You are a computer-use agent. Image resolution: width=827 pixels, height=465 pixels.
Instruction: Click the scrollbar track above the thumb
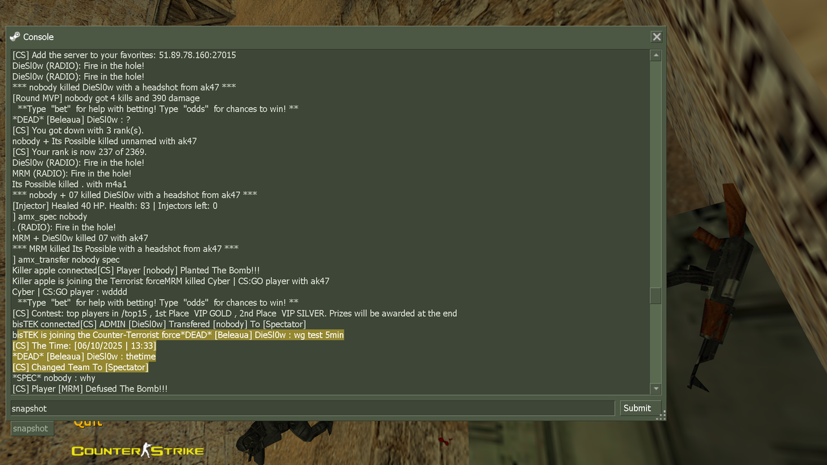click(x=656, y=174)
